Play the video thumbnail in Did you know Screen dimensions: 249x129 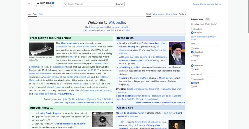tap(102, 119)
